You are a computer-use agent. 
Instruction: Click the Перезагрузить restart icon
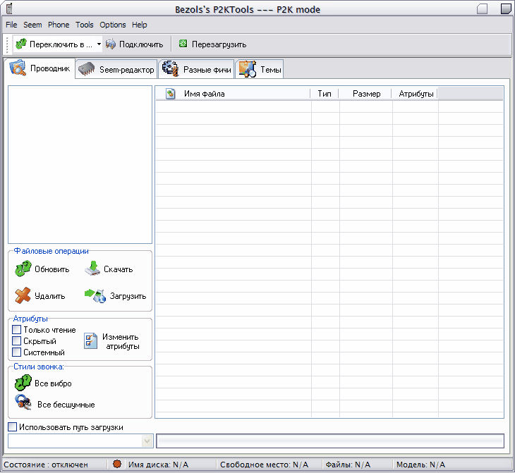pyautogui.click(x=183, y=44)
